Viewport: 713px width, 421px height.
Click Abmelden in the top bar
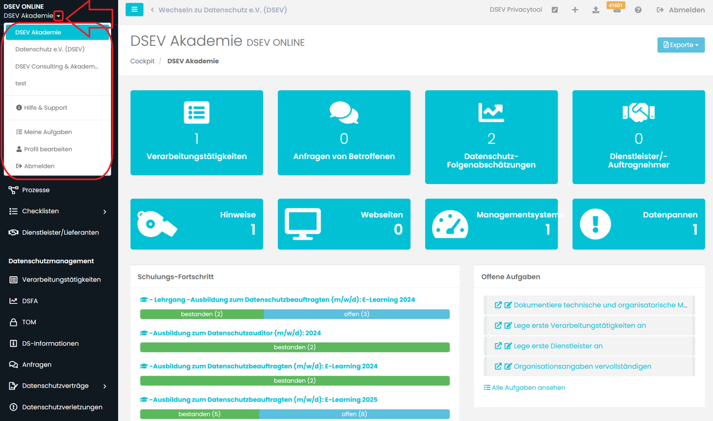click(681, 10)
